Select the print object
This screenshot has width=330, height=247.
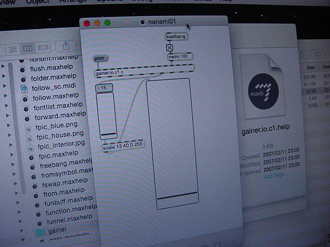click(x=101, y=58)
